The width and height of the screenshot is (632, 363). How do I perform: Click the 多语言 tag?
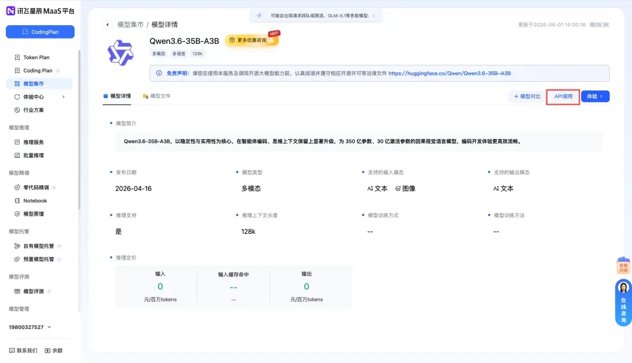point(178,54)
